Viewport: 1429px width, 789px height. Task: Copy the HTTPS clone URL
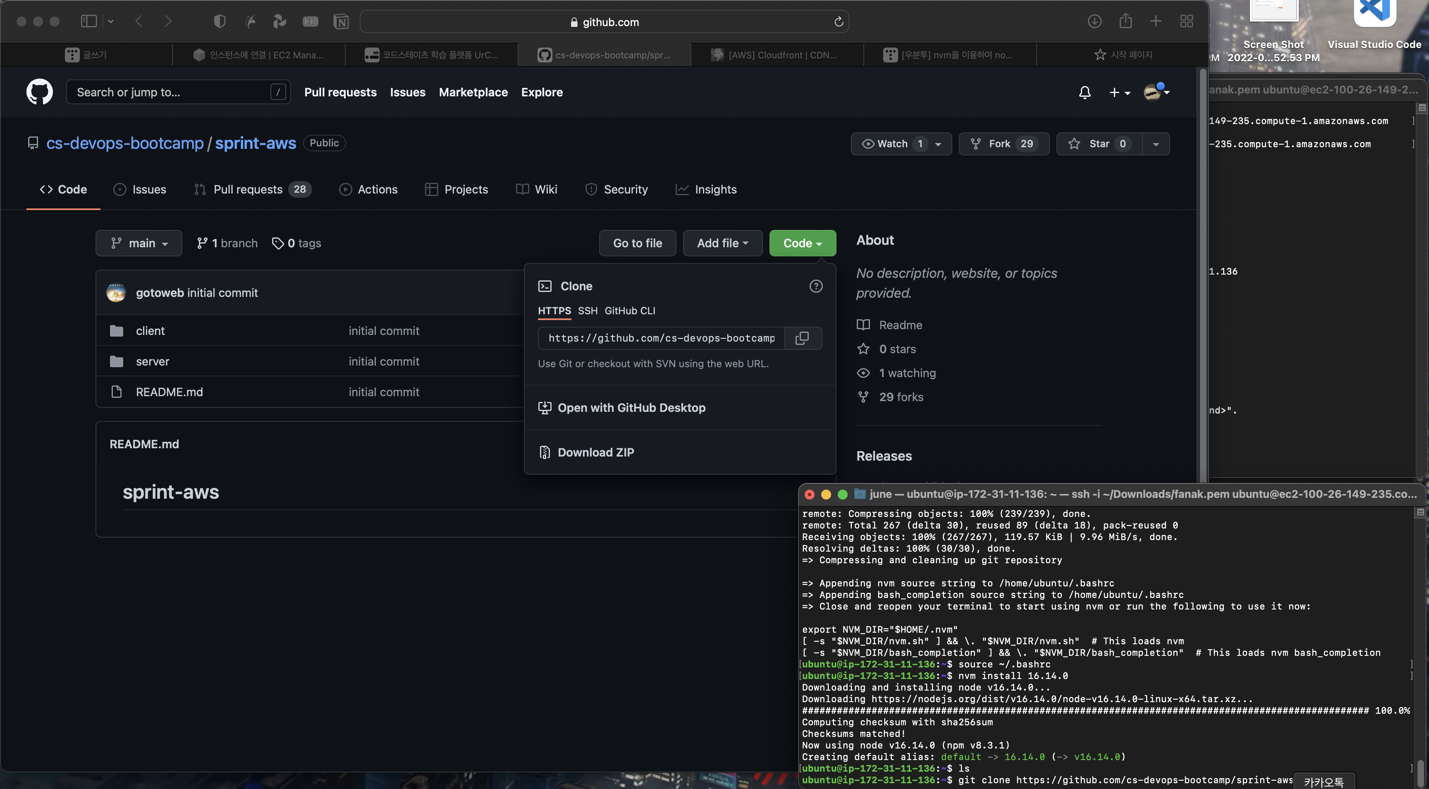(x=802, y=338)
